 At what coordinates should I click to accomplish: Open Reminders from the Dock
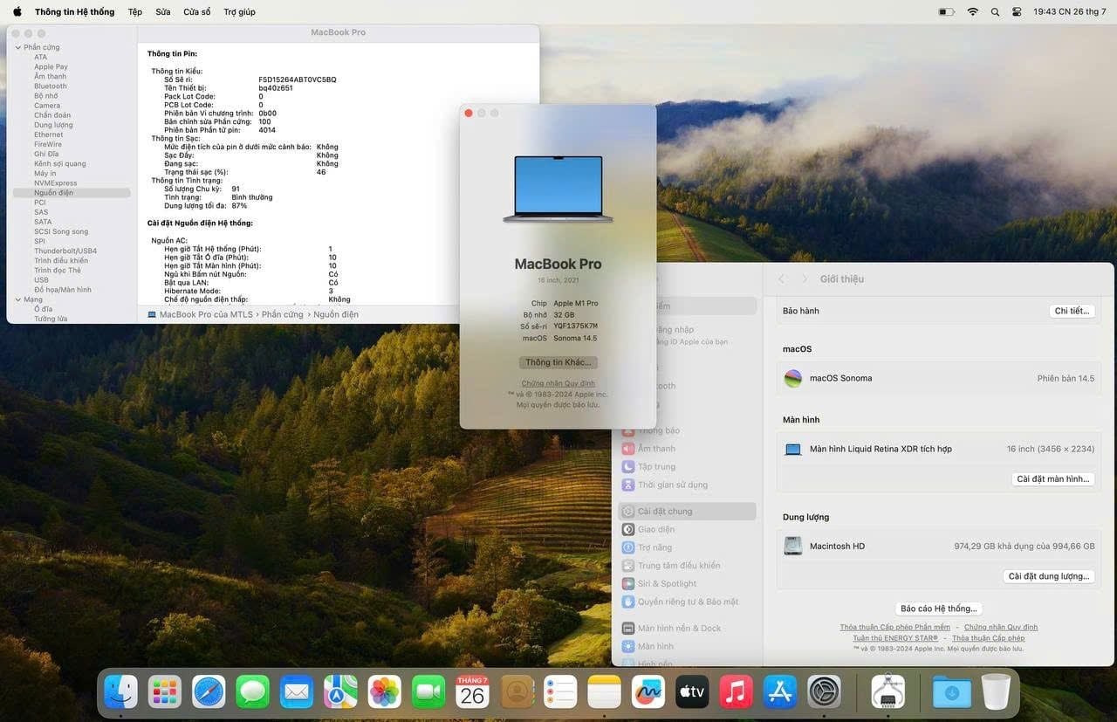(560, 692)
